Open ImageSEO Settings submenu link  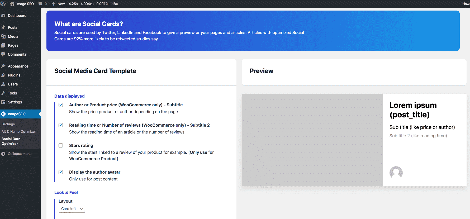(x=8, y=124)
